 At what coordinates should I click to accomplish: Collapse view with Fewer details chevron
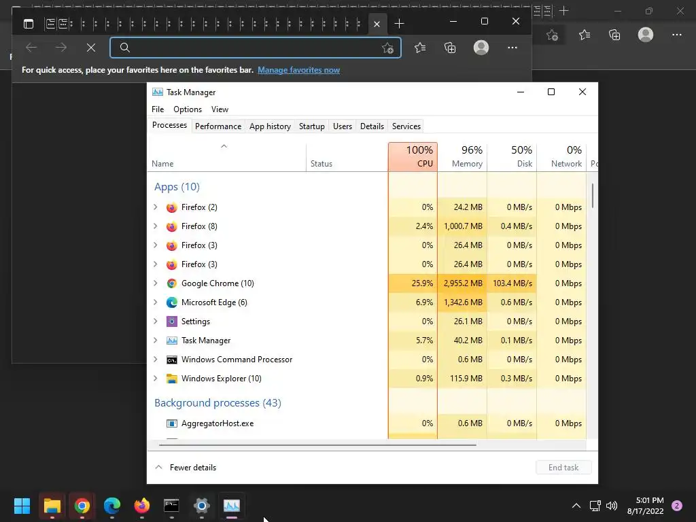point(158,468)
